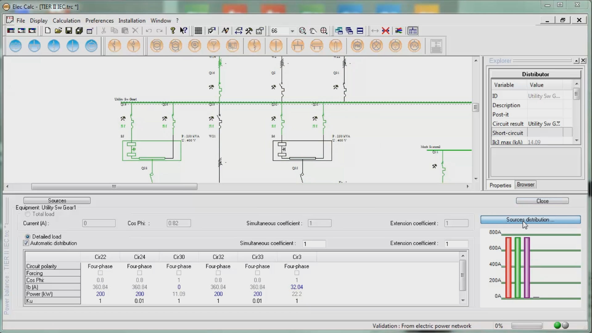Click the Save all icon
Image resolution: width=592 pixels, height=333 pixels.
pyautogui.click(x=79, y=31)
